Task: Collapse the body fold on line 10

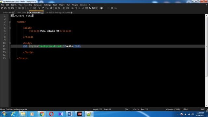Action: 9,43
